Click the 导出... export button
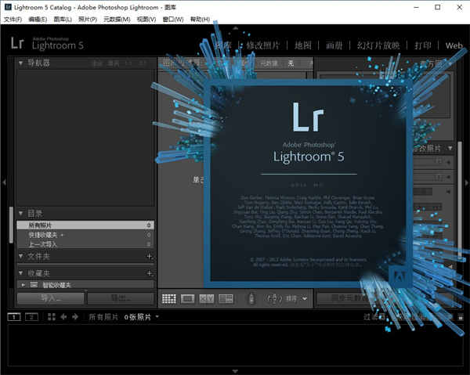The height and width of the screenshot is (375, 470). pyautogui.click(x=121, y=298)
